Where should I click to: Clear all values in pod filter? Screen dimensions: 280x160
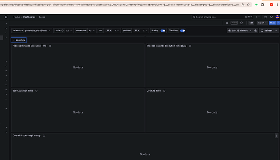pos(116,31)
